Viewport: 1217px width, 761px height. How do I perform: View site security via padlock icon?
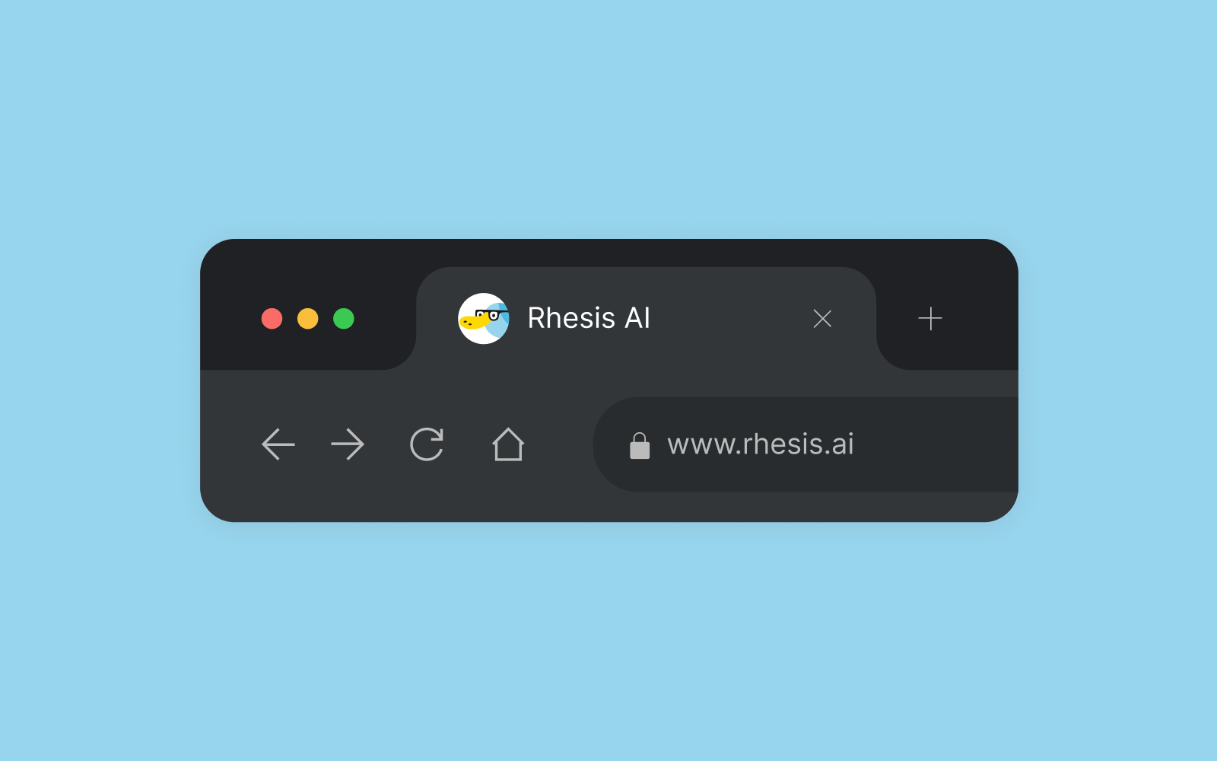coord(640,446)
